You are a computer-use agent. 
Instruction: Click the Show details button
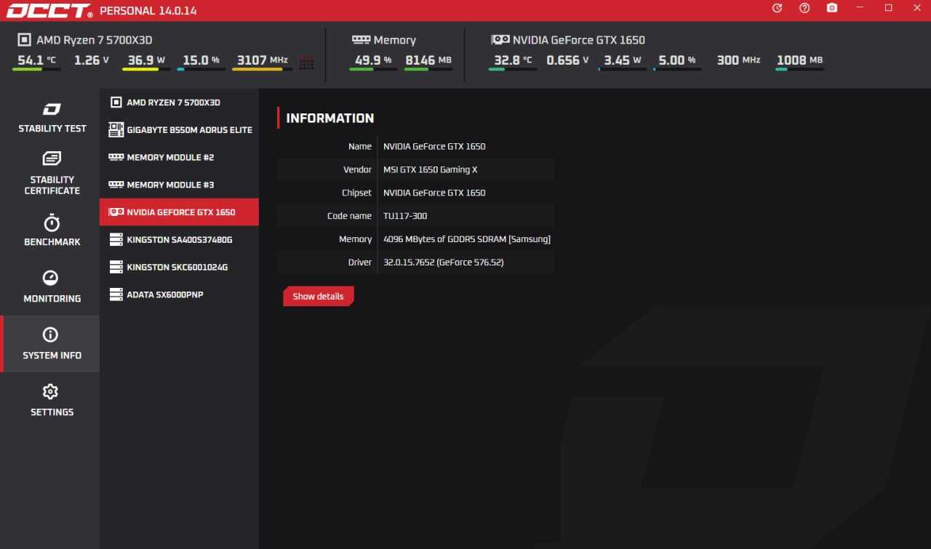pos(318,297)
